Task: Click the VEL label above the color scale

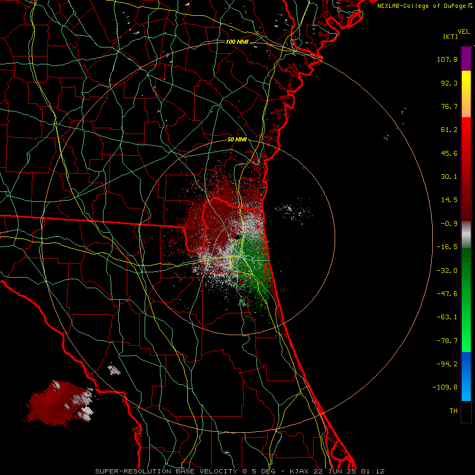Action: pos(464,32)
